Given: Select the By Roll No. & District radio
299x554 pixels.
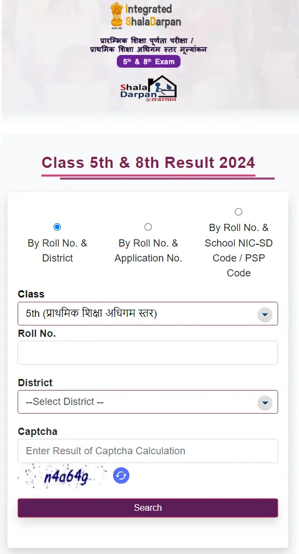Looking at the screenshot, I should click(57, 227).
